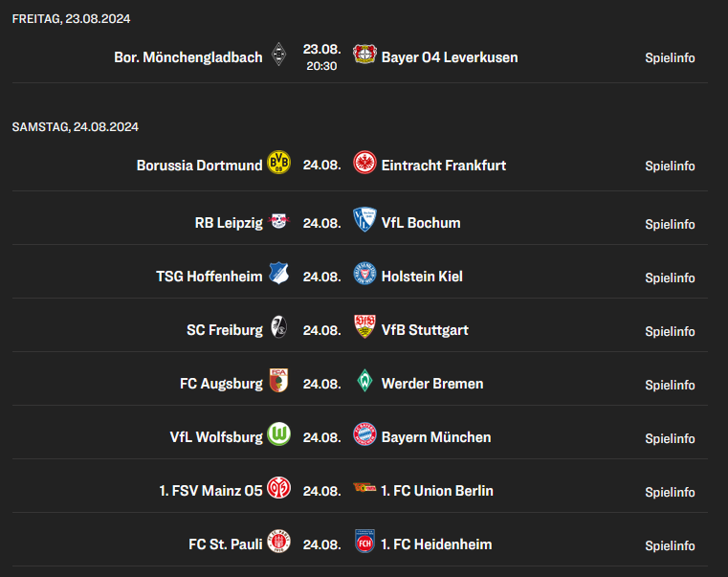Open Spielinfo for Mönchengladbach vs Leverkusen

670,57
